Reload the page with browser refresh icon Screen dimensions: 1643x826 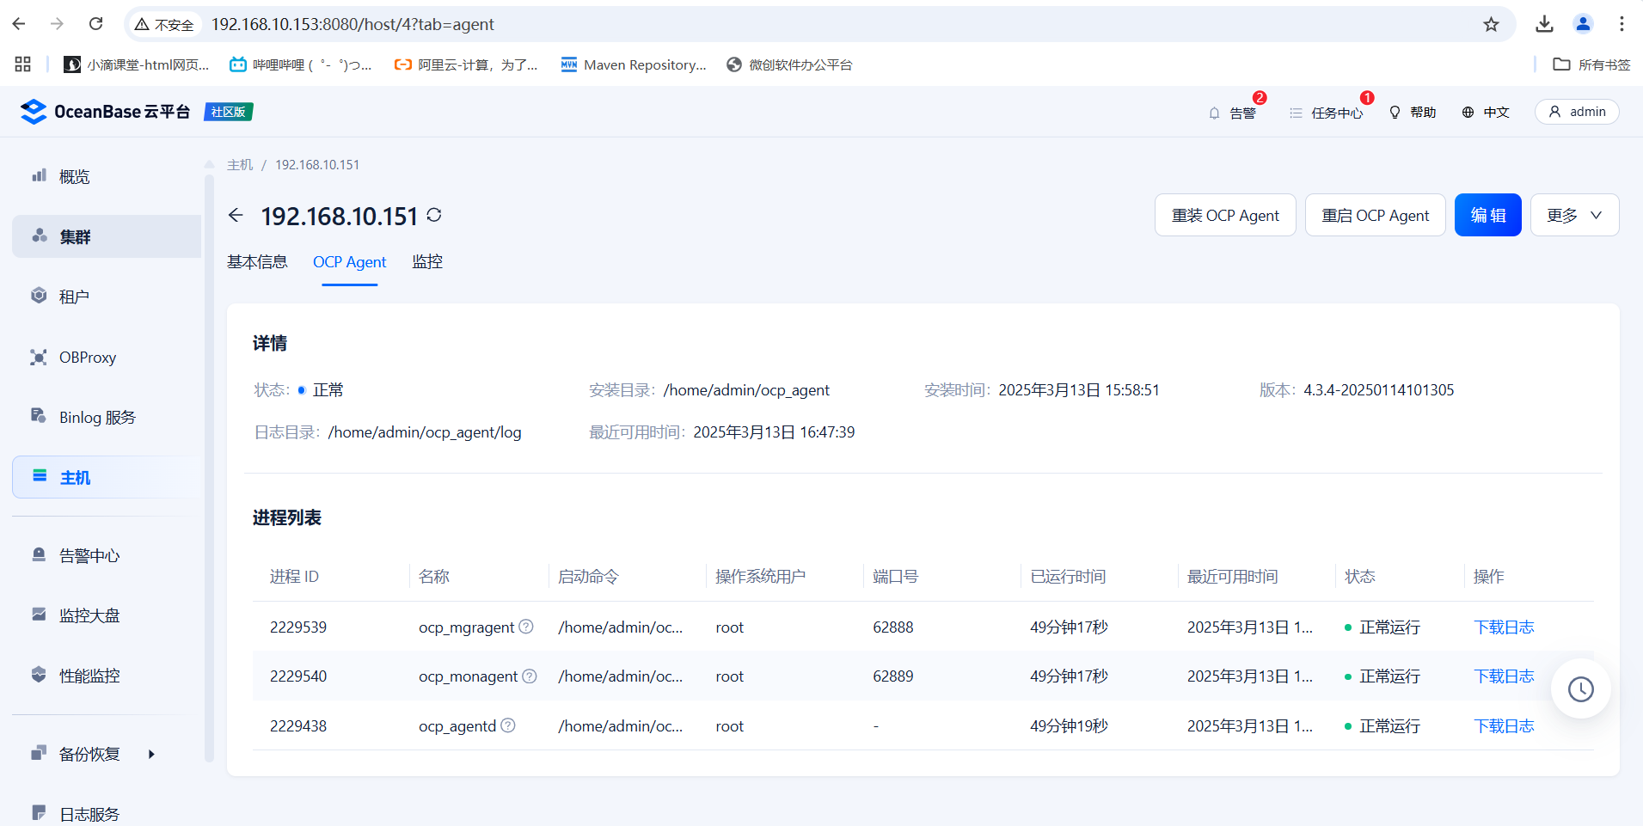click(96, 24)
